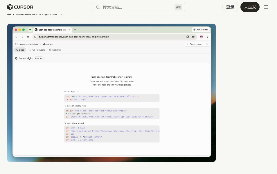Switch to the Pull Requests tab
277x174 pixels.
[x=37, y=50]
